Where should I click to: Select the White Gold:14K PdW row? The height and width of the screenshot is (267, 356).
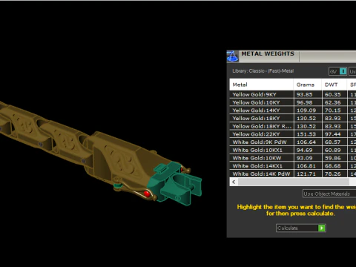pyautogui.click(x=293, y=174)
